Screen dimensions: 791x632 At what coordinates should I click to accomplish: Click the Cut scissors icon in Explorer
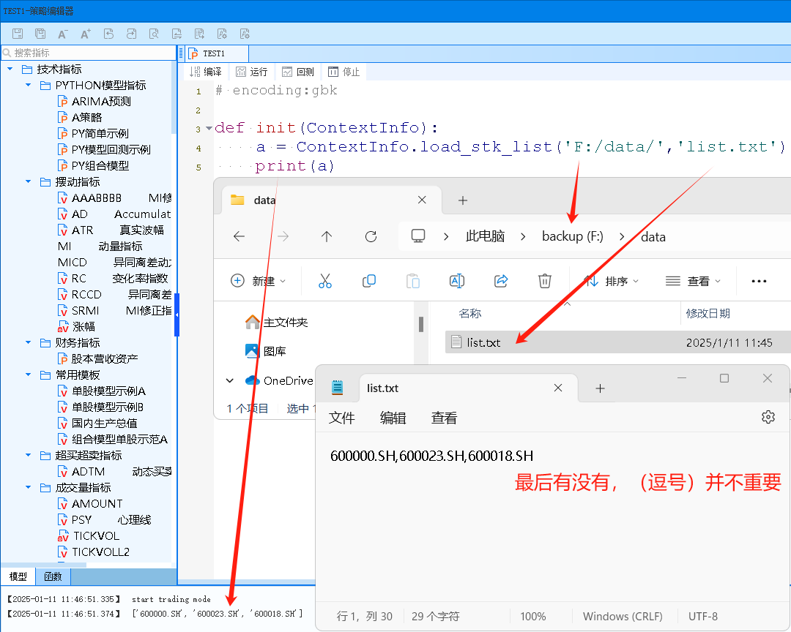click(325, 281)
